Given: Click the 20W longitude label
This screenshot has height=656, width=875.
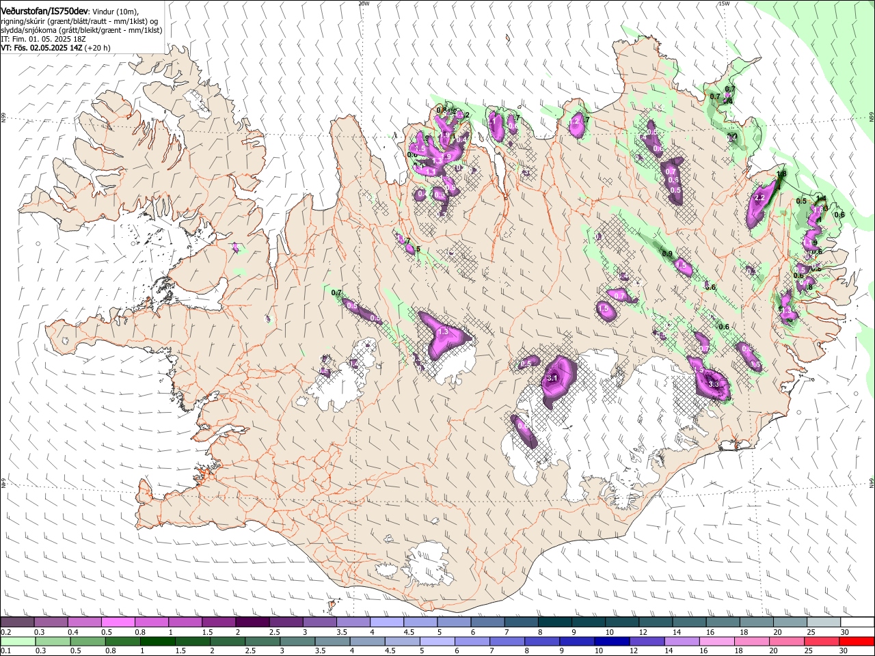Looking at the screenshot, I should pyautogui.click(x=364, y=3).
